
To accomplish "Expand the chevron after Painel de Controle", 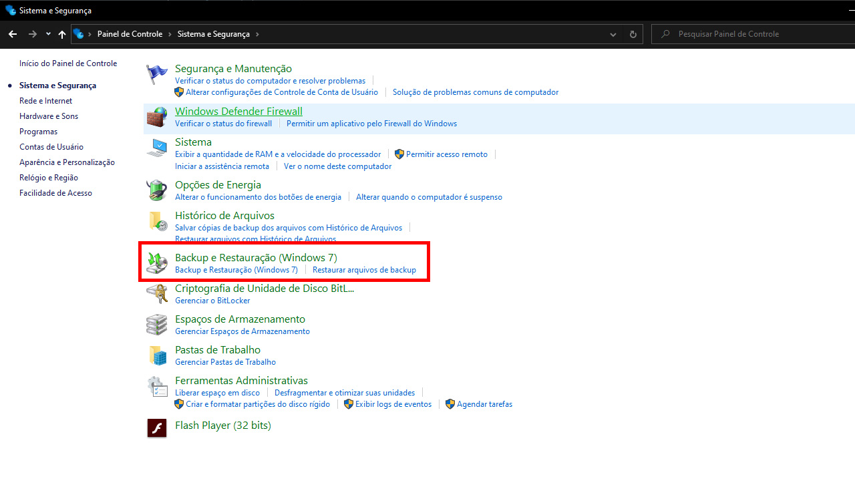I will 170,34.
